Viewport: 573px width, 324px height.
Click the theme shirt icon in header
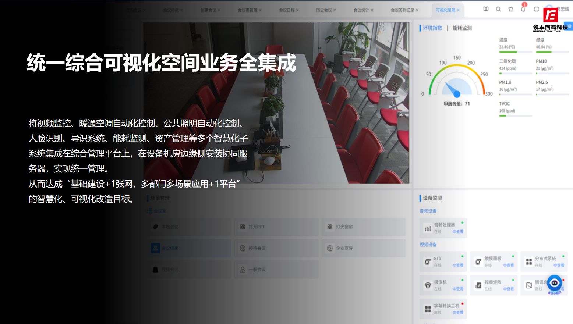click(510, 9)
